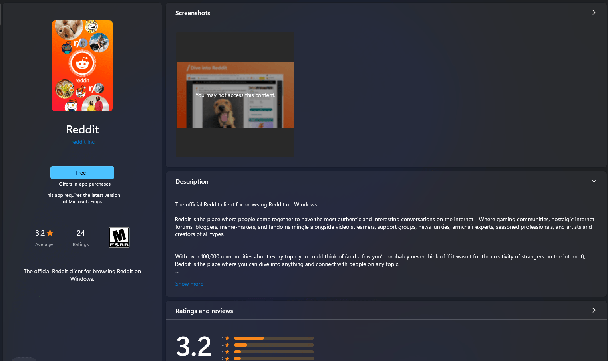Open Ratings and reviews with its arrow
The width and height of the screenshot is (608, 361).
(x=594, y=310)
